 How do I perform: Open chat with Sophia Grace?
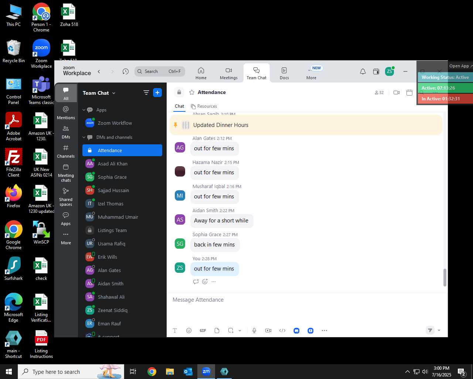tap(122, 177)
